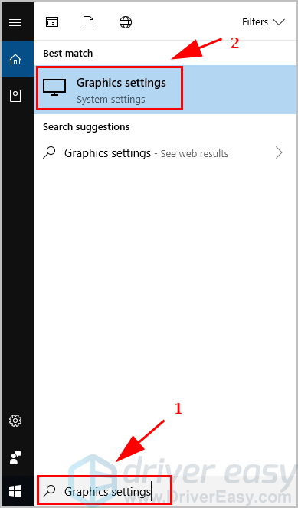Open the Cortana Notebook icon

(15, 96)
